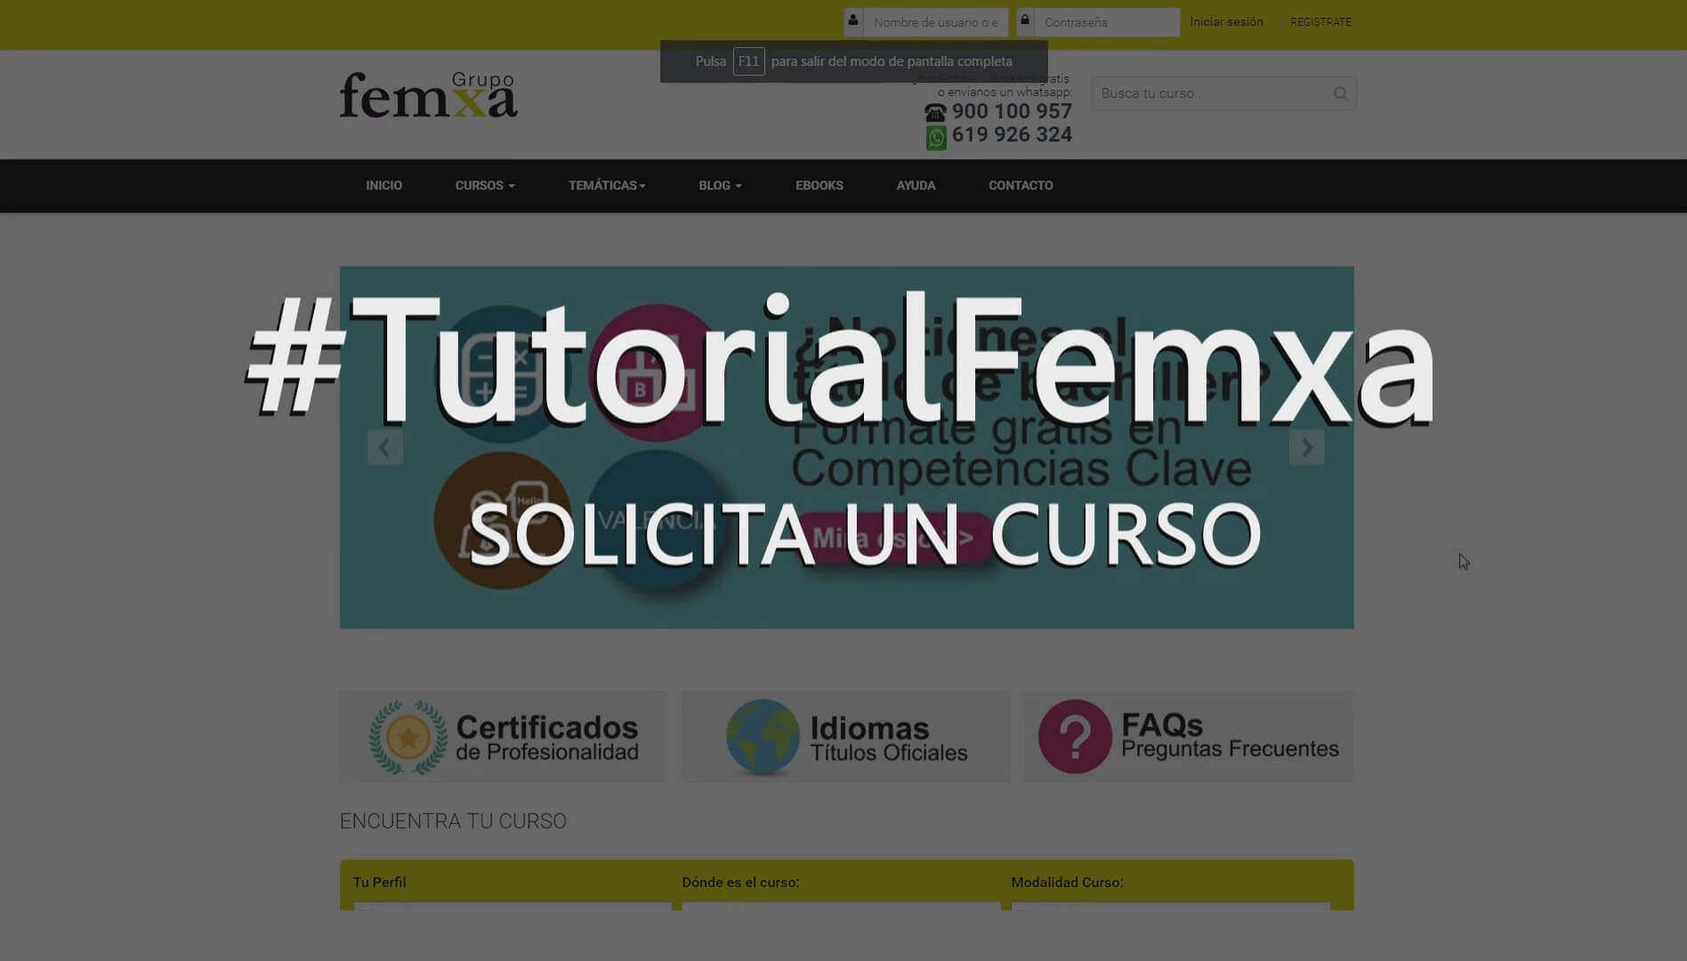Click the telephone icon by 900 100 957

click(935, 112)
